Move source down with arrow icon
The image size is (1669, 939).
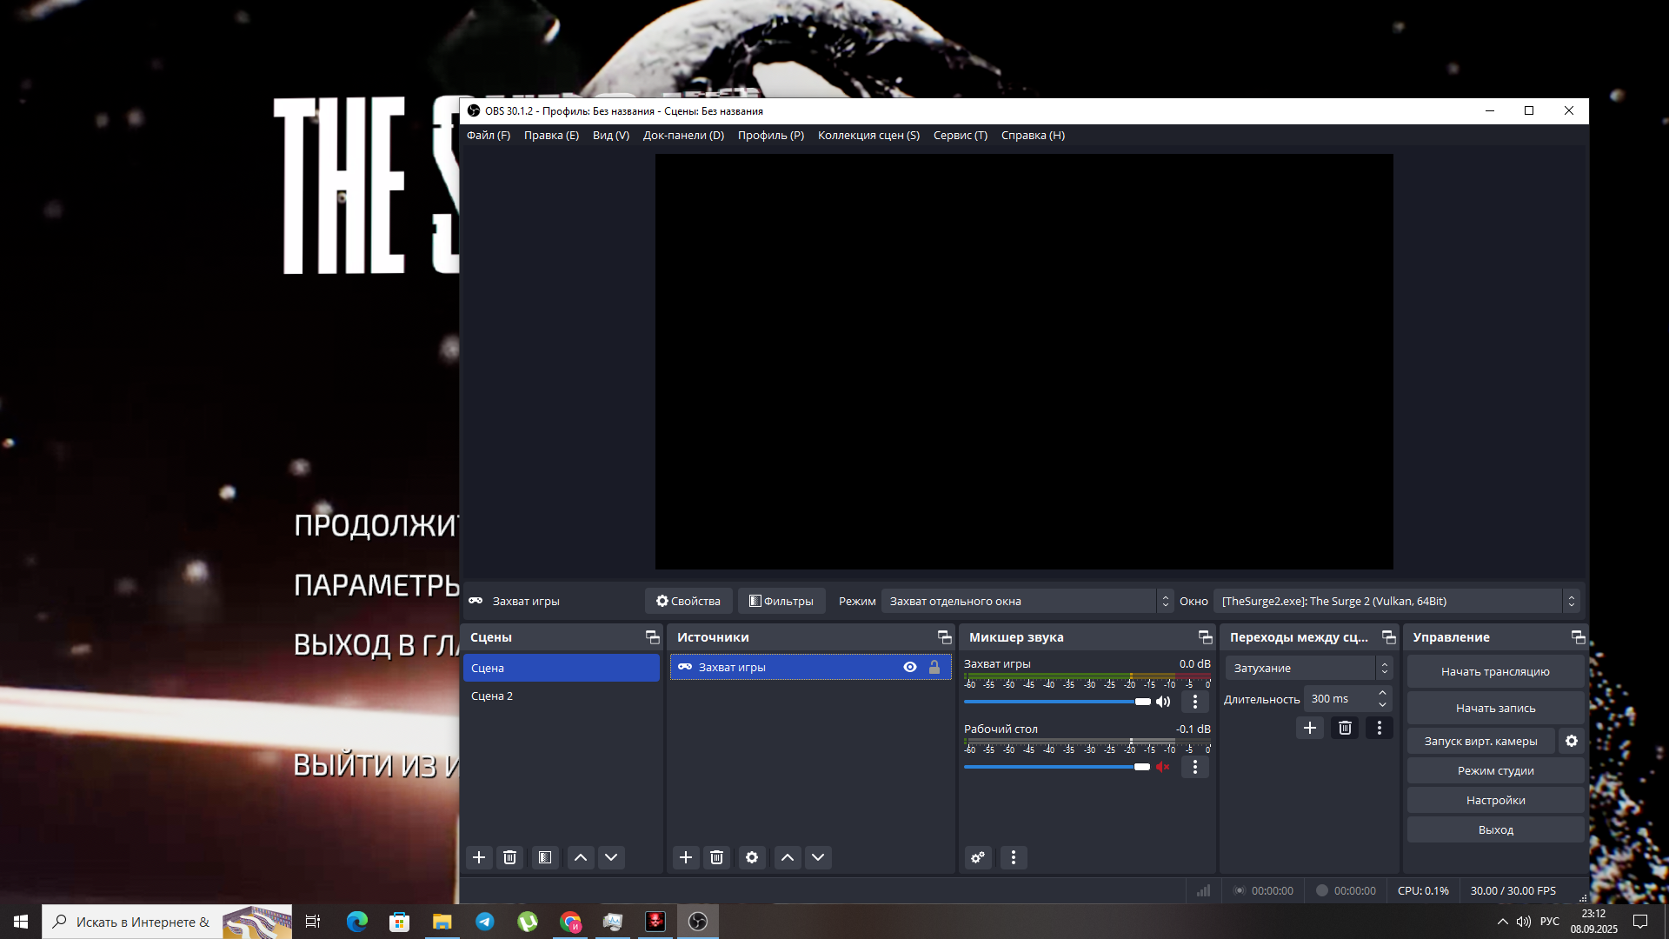coord(818,857)
